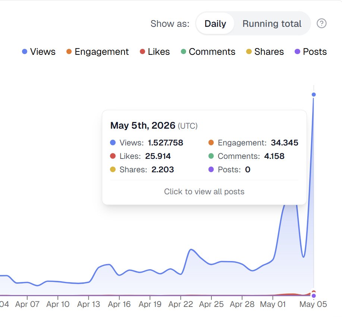Toggle the Posts series in legend
Screen dimensions: 342x317
click(x=311, y=52)
